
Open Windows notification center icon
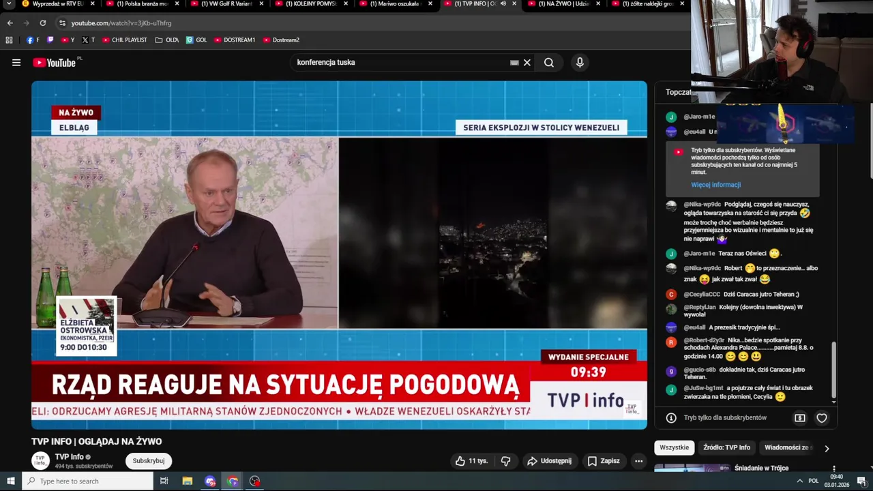[x=861, y=481]
